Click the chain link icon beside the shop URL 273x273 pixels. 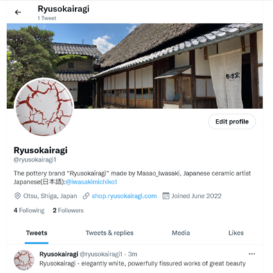[x=86, y=196]
